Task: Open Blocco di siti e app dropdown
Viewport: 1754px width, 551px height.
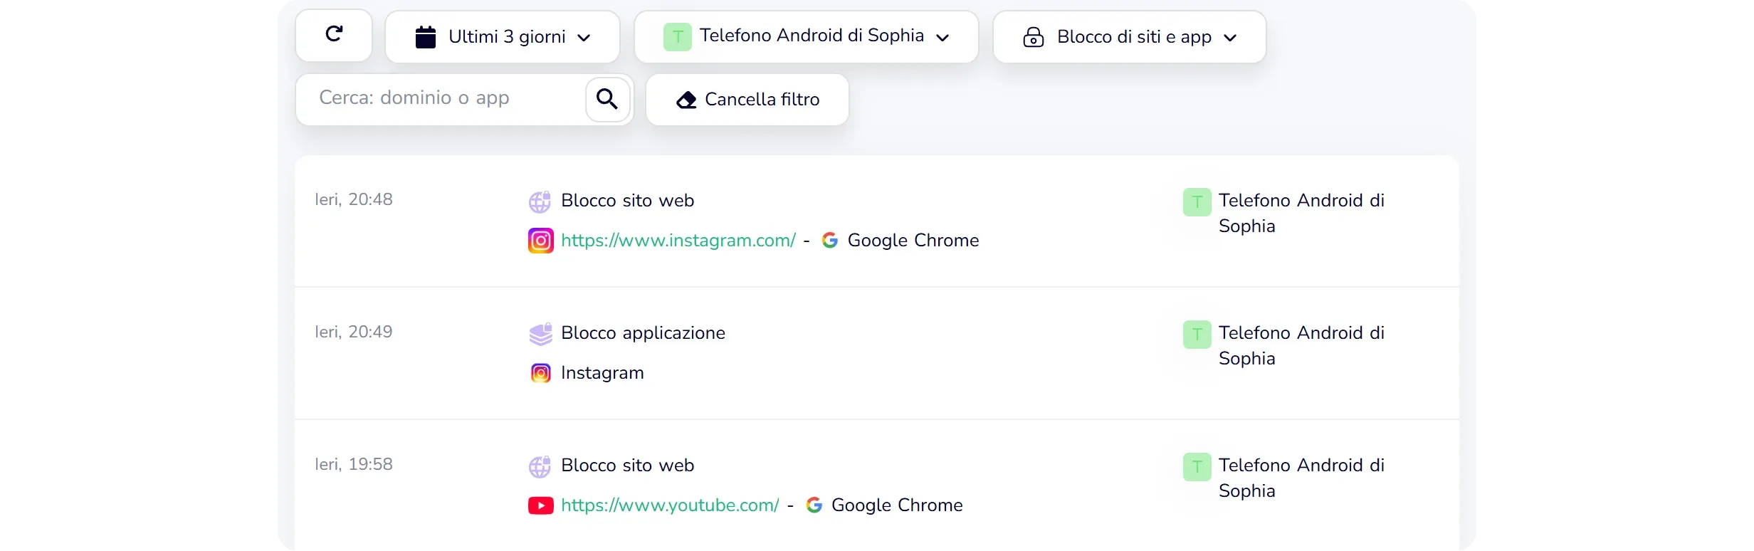Action: (1130, 37)
